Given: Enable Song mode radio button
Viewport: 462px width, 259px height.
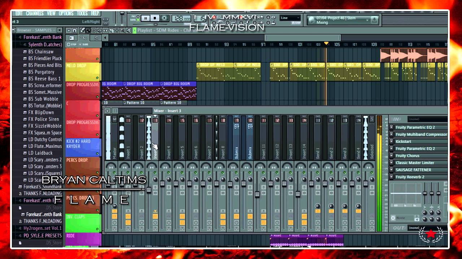Looking at the screenshot, I should pos(138,20).
